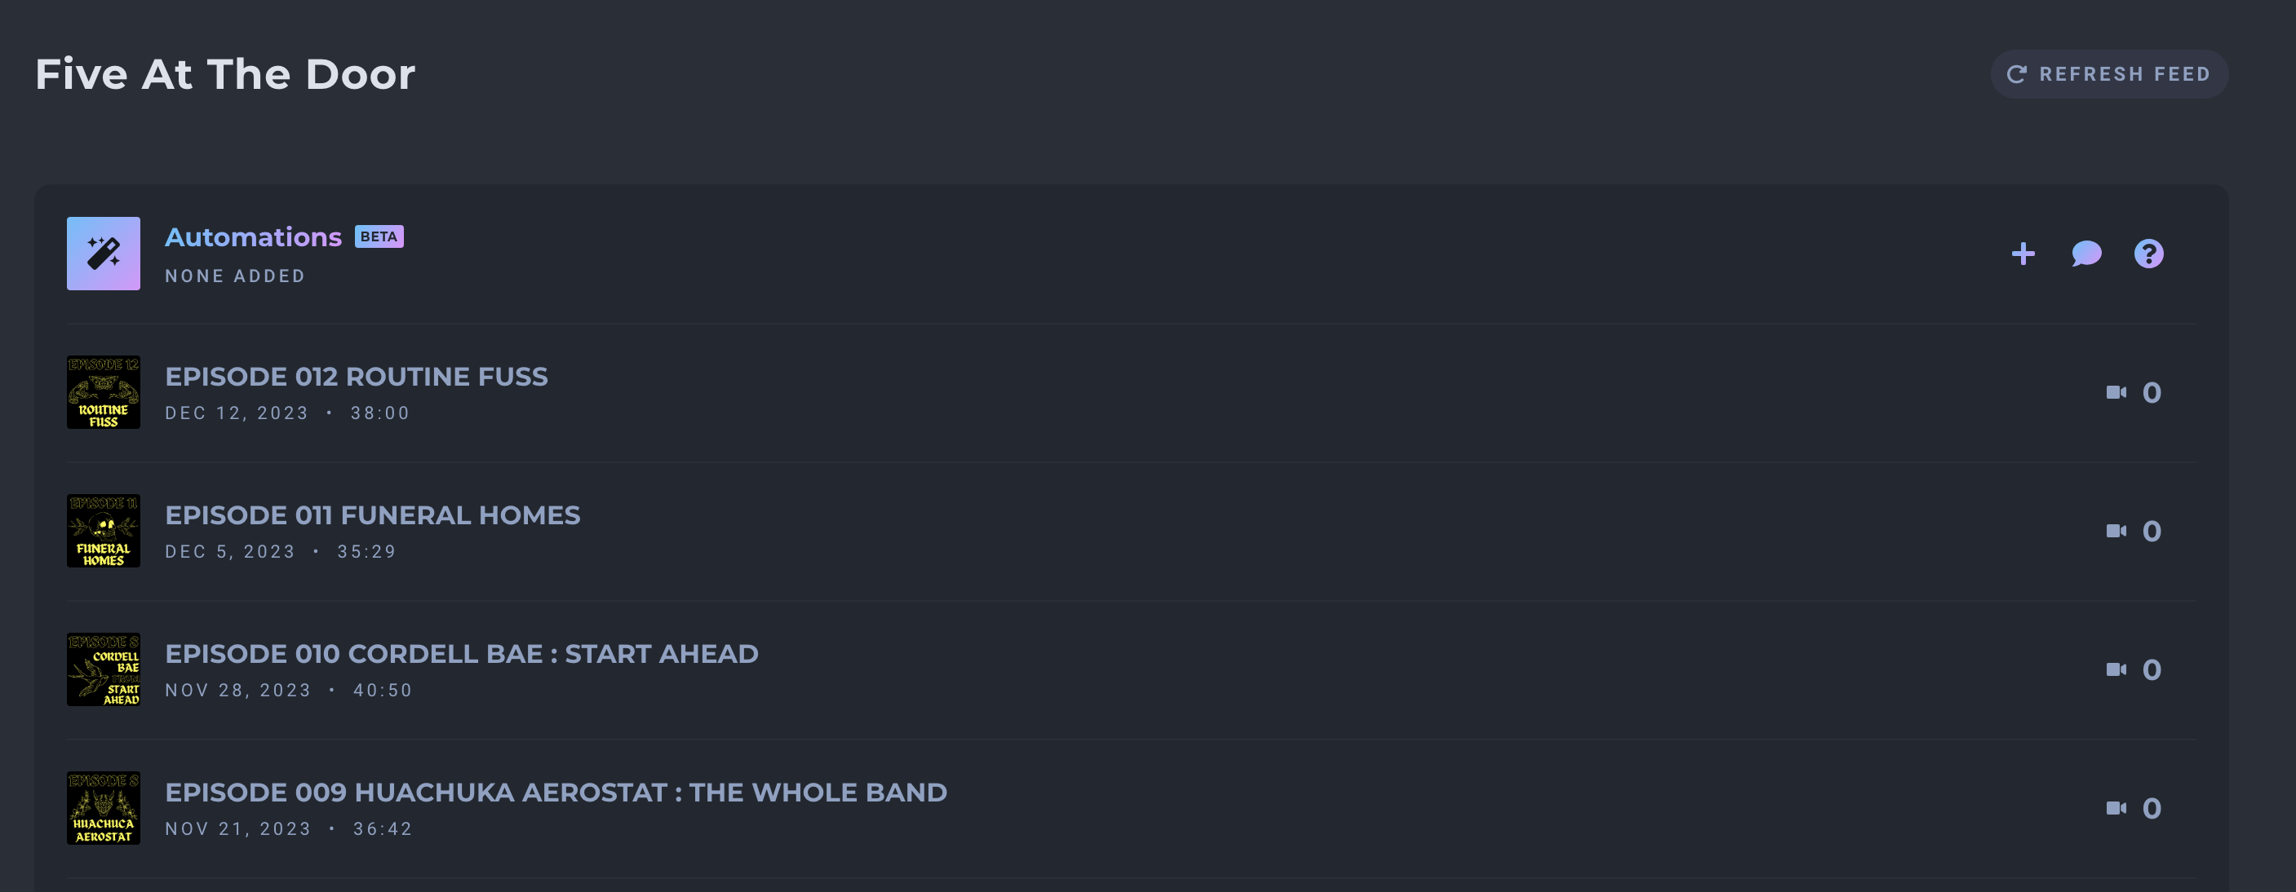Click video camera icon for Episode 011

(x=2116, y=531)
